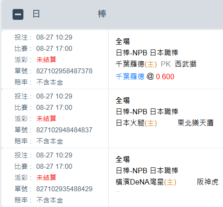Click 不含本金 odds type of order 827102958487378
Screen dimensions: 223x207
49,82
